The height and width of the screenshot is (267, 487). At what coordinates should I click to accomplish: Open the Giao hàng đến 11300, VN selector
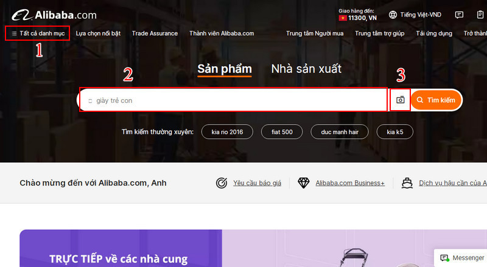(357, 15)
